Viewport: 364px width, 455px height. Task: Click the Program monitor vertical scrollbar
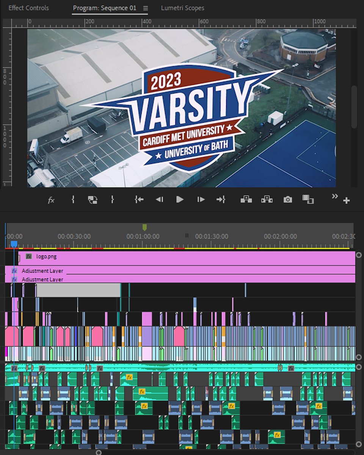point(354,107)
